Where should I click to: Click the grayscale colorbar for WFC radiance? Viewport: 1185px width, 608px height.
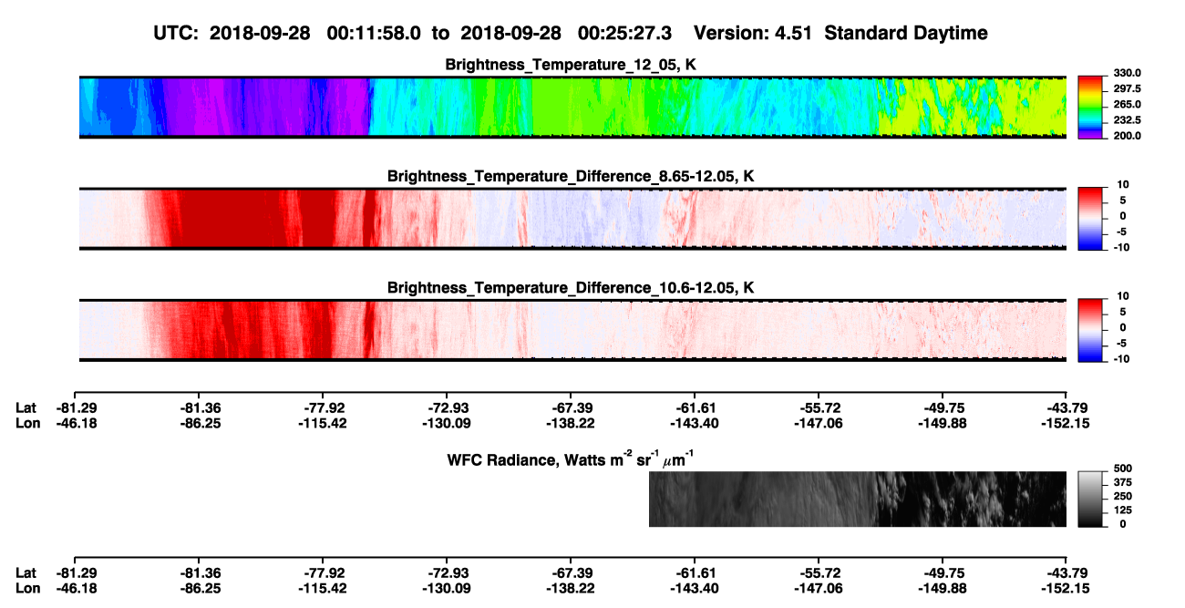point(1091,500)
